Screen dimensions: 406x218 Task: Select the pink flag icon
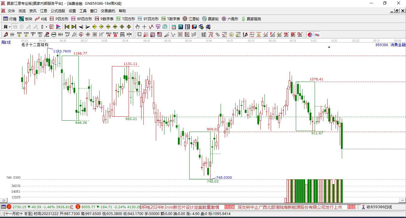(x=59, y=27)
